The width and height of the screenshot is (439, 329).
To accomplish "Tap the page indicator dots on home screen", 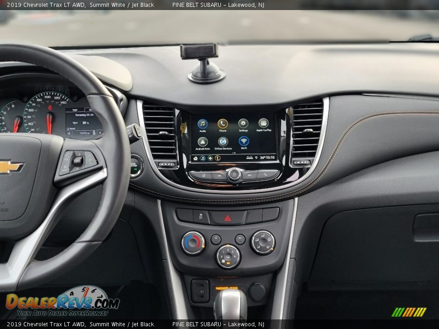I will pyautogui.click(x=234, y=153).
